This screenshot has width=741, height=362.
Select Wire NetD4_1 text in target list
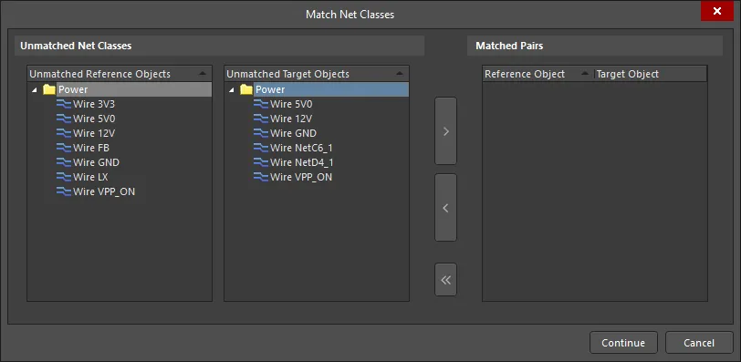tap(302, 162)
